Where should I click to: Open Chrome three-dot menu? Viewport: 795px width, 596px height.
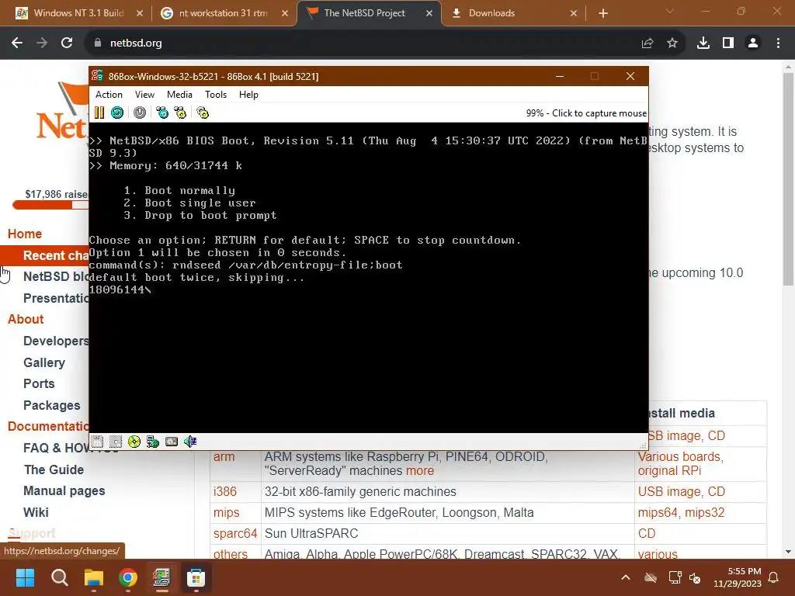point(778,43)
